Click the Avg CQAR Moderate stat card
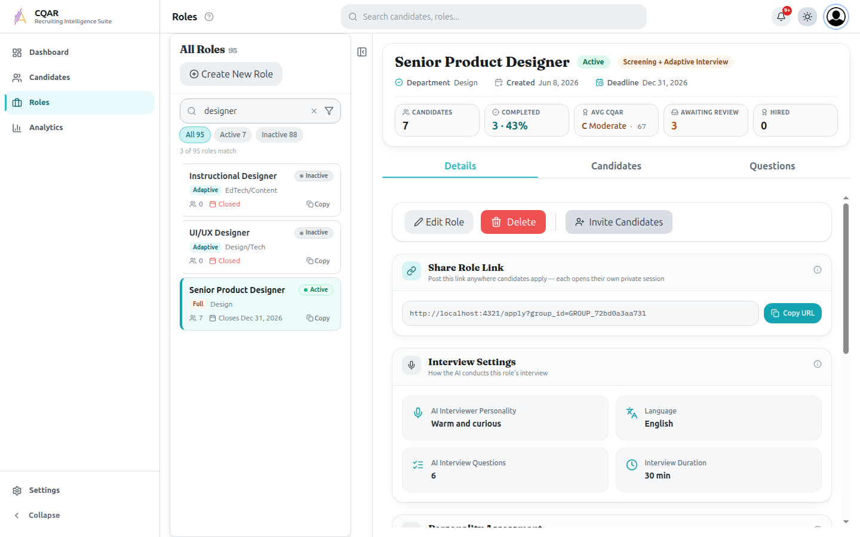 [x=616, y=120]
